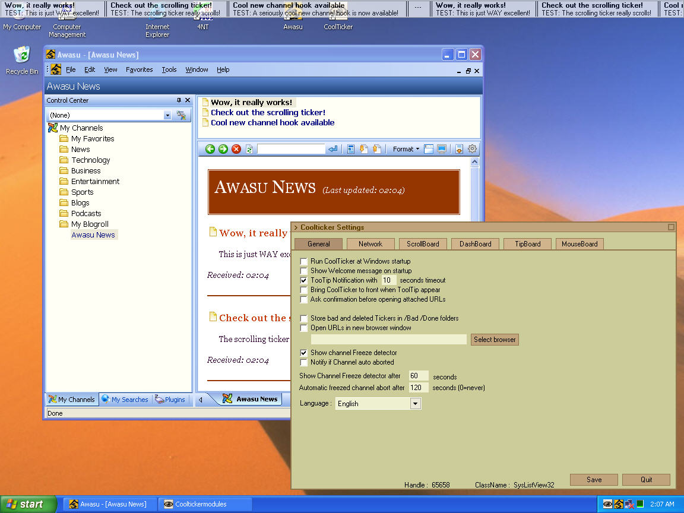Open the Podcasts folder in channel tree
This screenshot has width=684, height=513.
coord(86,213)
